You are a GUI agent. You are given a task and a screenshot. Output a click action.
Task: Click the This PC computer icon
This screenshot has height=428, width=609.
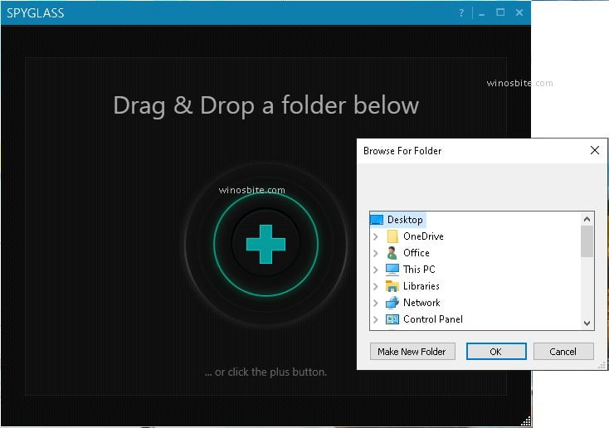pyautogui.click(x=392, y=269)
